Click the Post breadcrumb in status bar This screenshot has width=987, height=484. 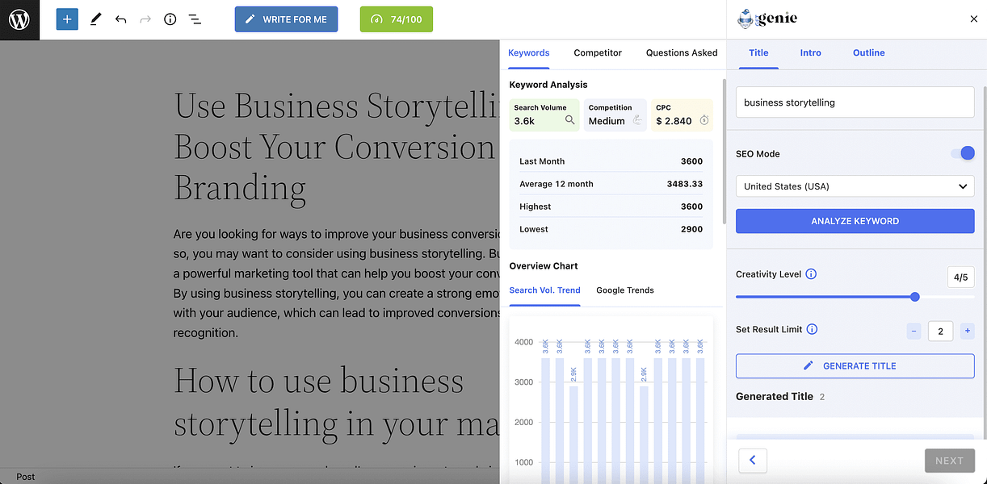coord(26,477)
